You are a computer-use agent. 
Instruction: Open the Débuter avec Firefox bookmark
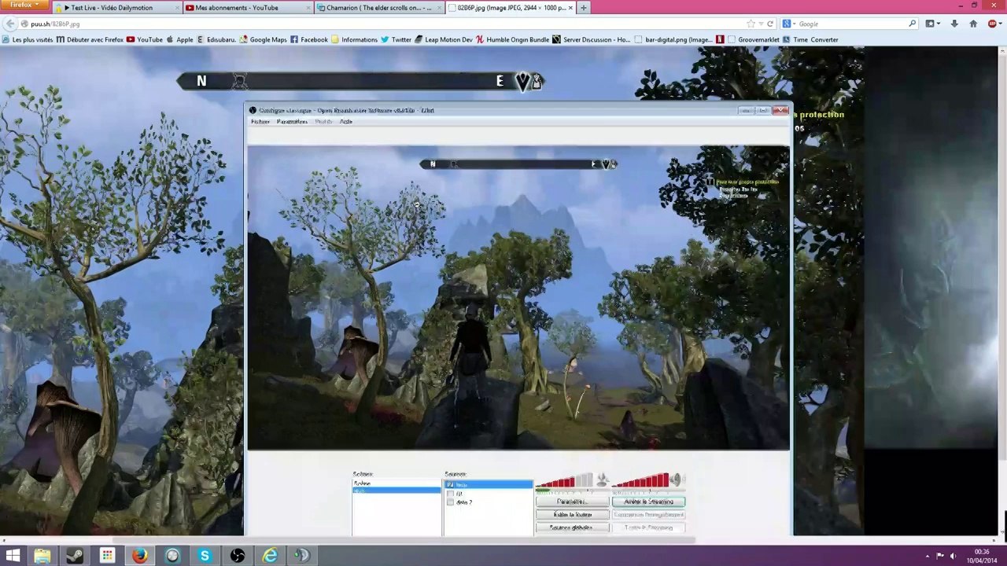[x=90, y=39]
